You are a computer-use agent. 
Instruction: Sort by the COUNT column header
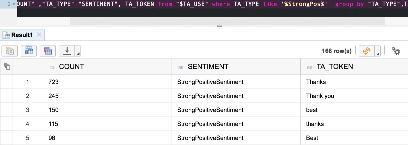click(x=71, y=66)
